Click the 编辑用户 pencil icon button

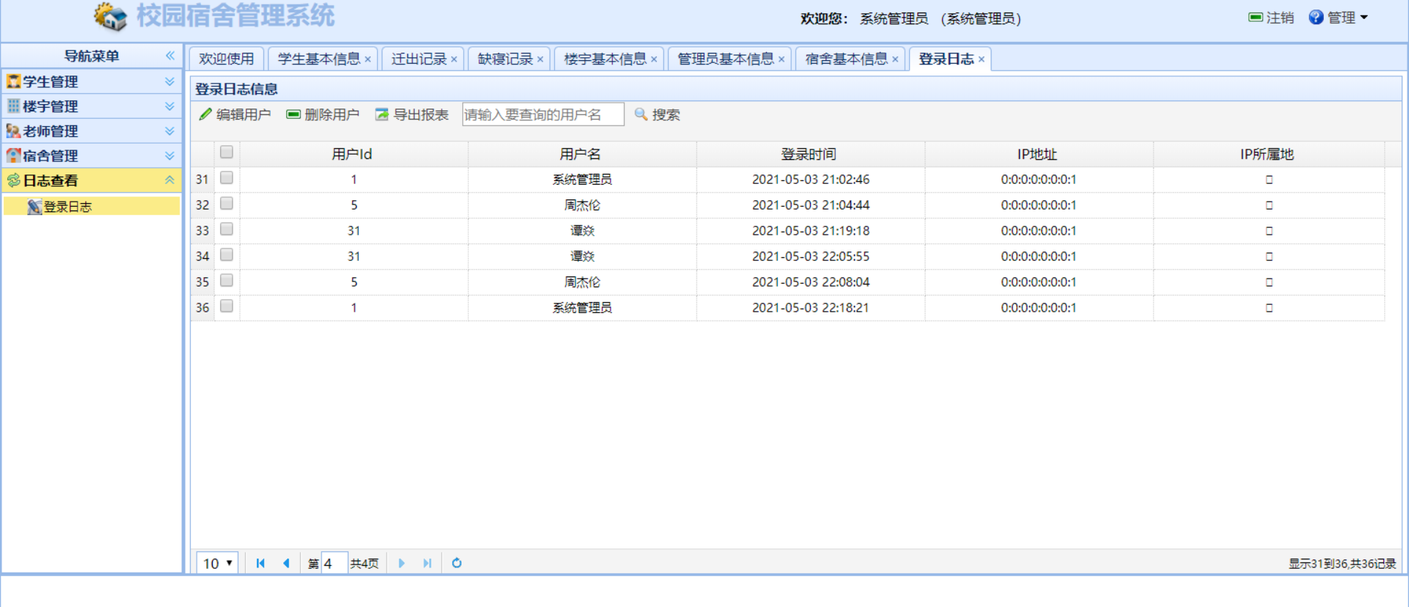[235, 114]
